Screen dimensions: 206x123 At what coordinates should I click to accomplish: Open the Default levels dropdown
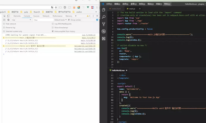click(x=59, y=20)
